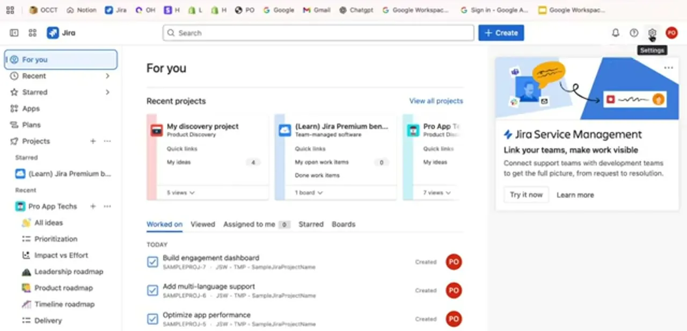Expand the 5 views dropdown on My discovery project
The height and width of the screenshot is (331, 687).
click(180, 192)
